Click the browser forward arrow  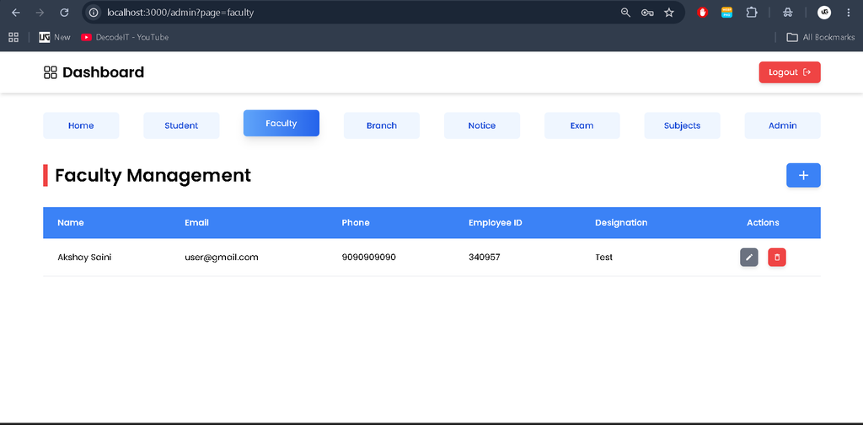coord(40,12)
